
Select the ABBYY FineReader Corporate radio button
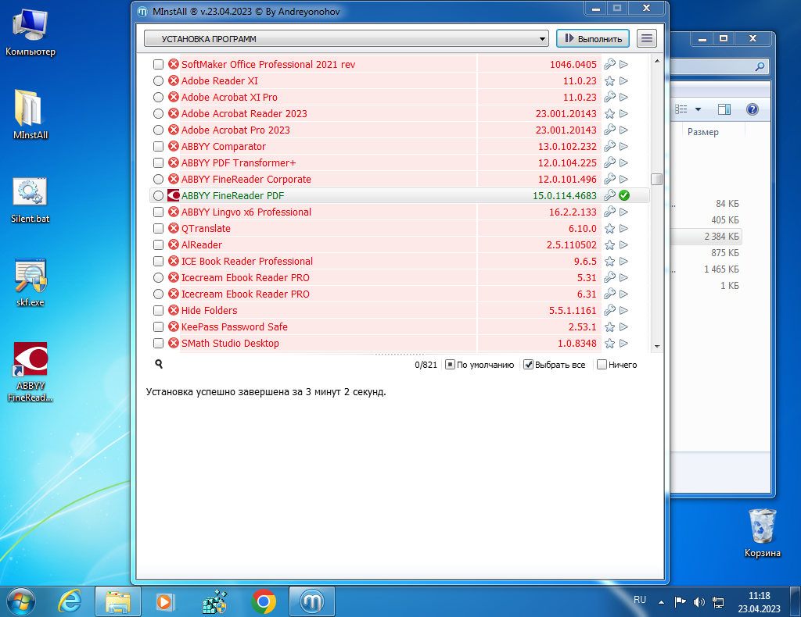(x=158, y=179)
